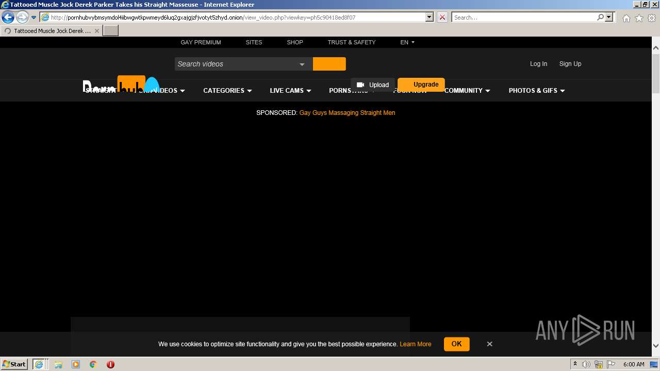This screenshot has height=371, width=660.
Task: Click the scrollbar up arrow
Action: (x=656, y=48)
